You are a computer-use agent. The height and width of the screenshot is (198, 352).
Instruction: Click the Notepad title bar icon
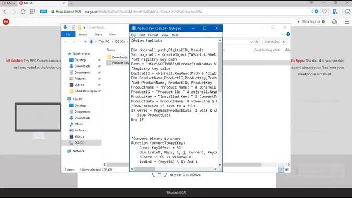134,28
